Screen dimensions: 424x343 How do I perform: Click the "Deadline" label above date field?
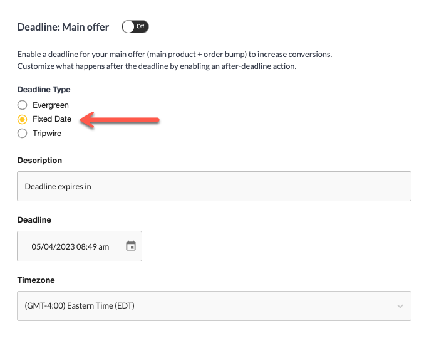click(x=34, y=220)
